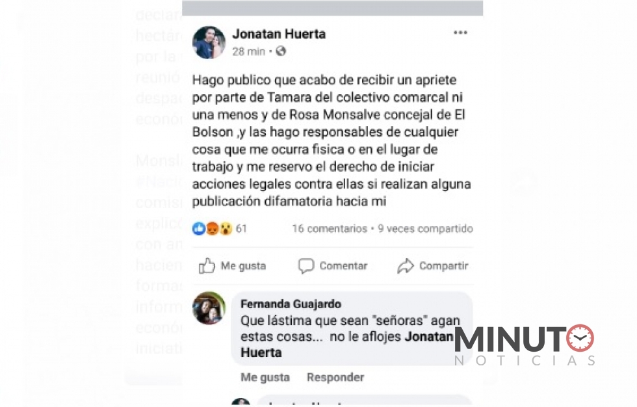637x407 pixels.
Task: Open the Fernanda Guajardo commenter name
Action: (291, 304)
